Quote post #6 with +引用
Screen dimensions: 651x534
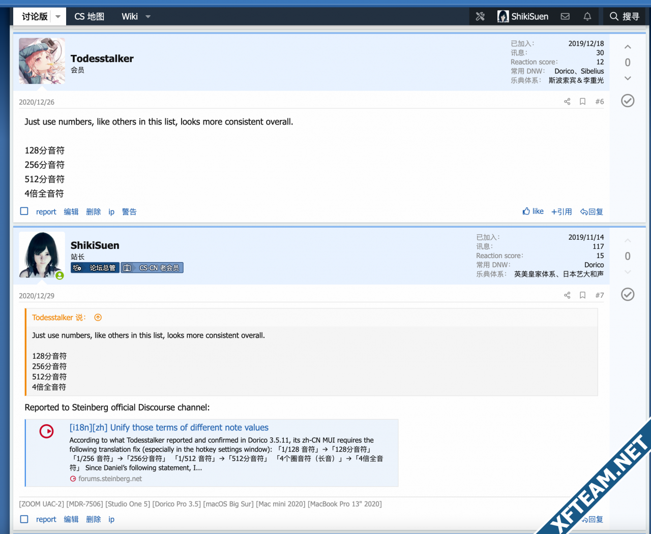561,212
